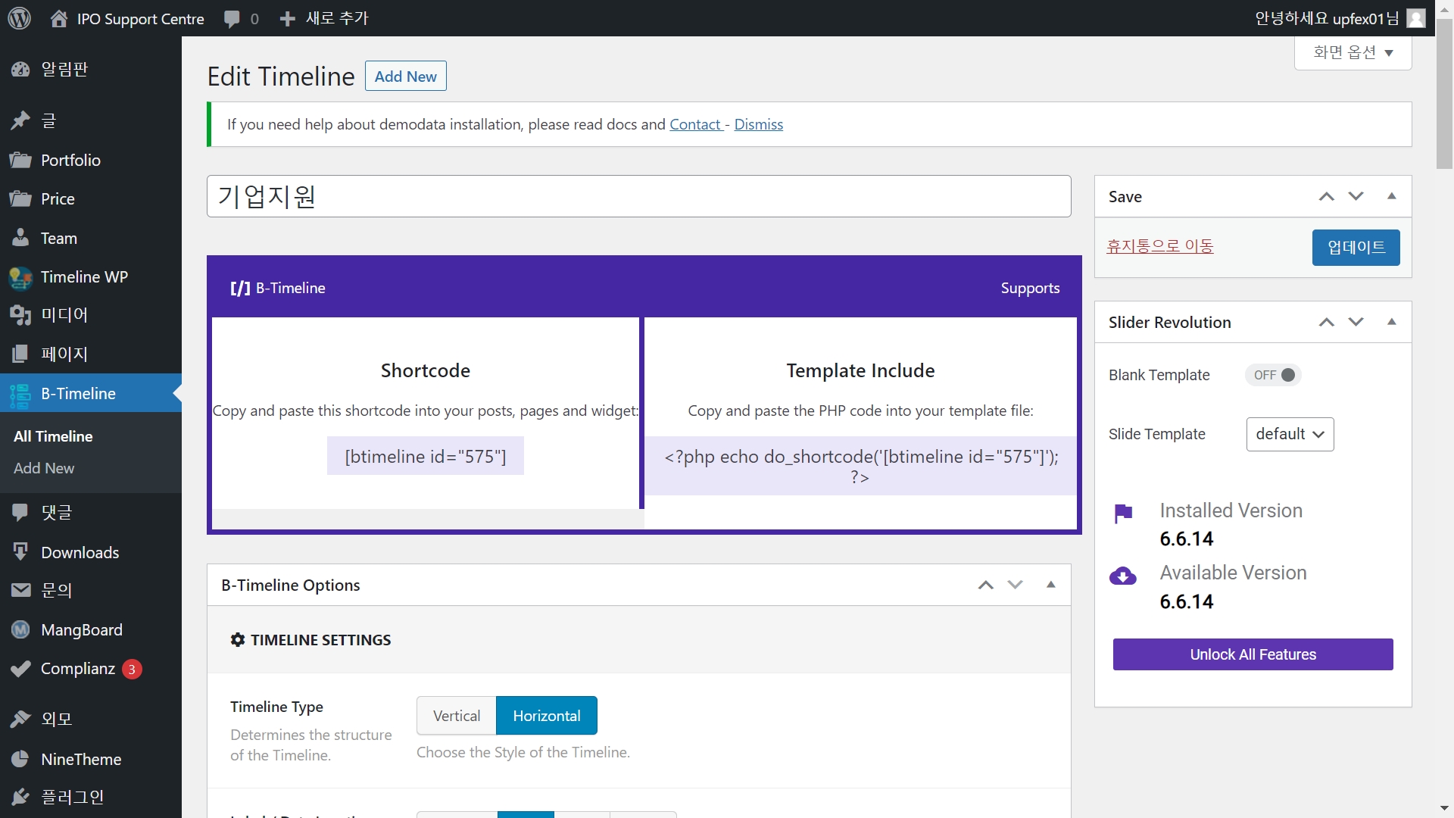Open Add New submenu item in sidebar

coord(44,468)
